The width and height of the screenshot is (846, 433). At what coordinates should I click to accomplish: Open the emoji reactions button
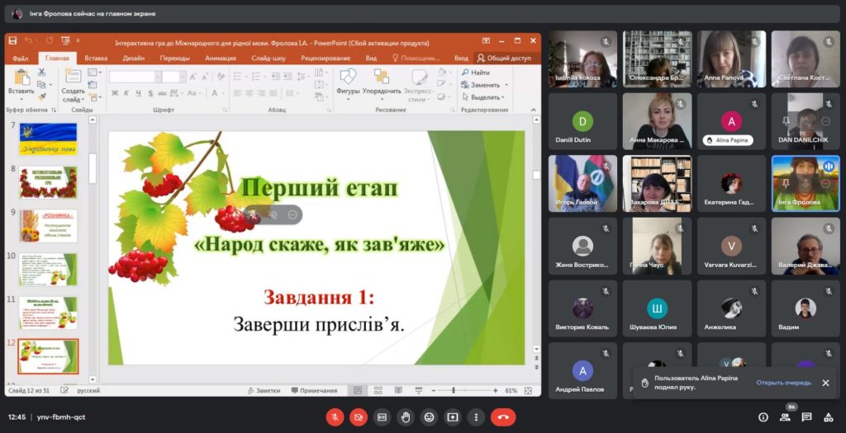pyautogui.click(x=429, y=417)
